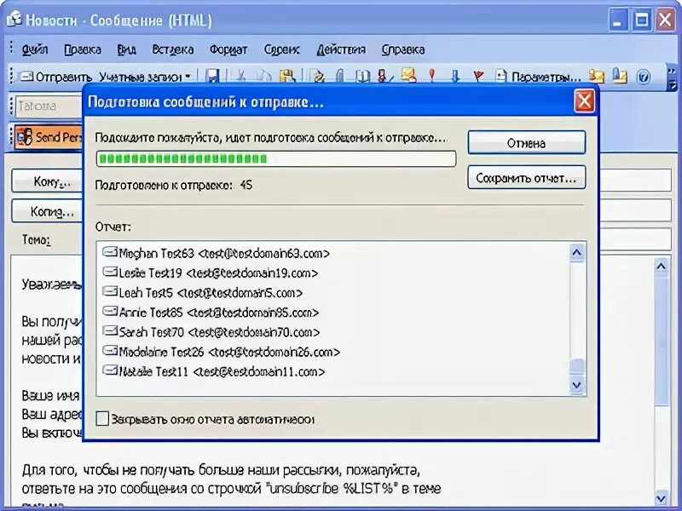Click the envelope icon beside Leah Test5
Screen dimensions: 682x511
tap(110, 291)
